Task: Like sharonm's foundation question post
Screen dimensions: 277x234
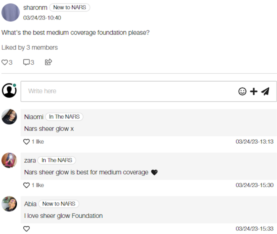Action: click(5, 62)
